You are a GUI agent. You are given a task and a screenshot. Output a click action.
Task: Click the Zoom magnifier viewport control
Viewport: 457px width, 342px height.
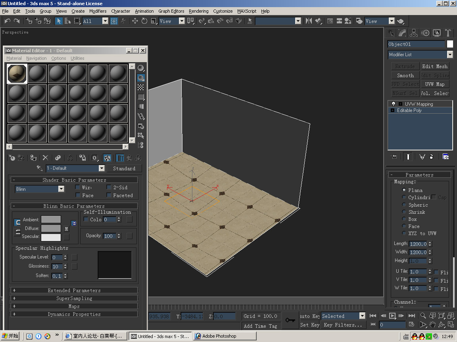[423, 315]
